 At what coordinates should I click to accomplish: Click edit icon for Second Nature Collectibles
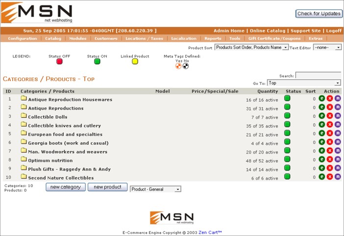(322, 177)
